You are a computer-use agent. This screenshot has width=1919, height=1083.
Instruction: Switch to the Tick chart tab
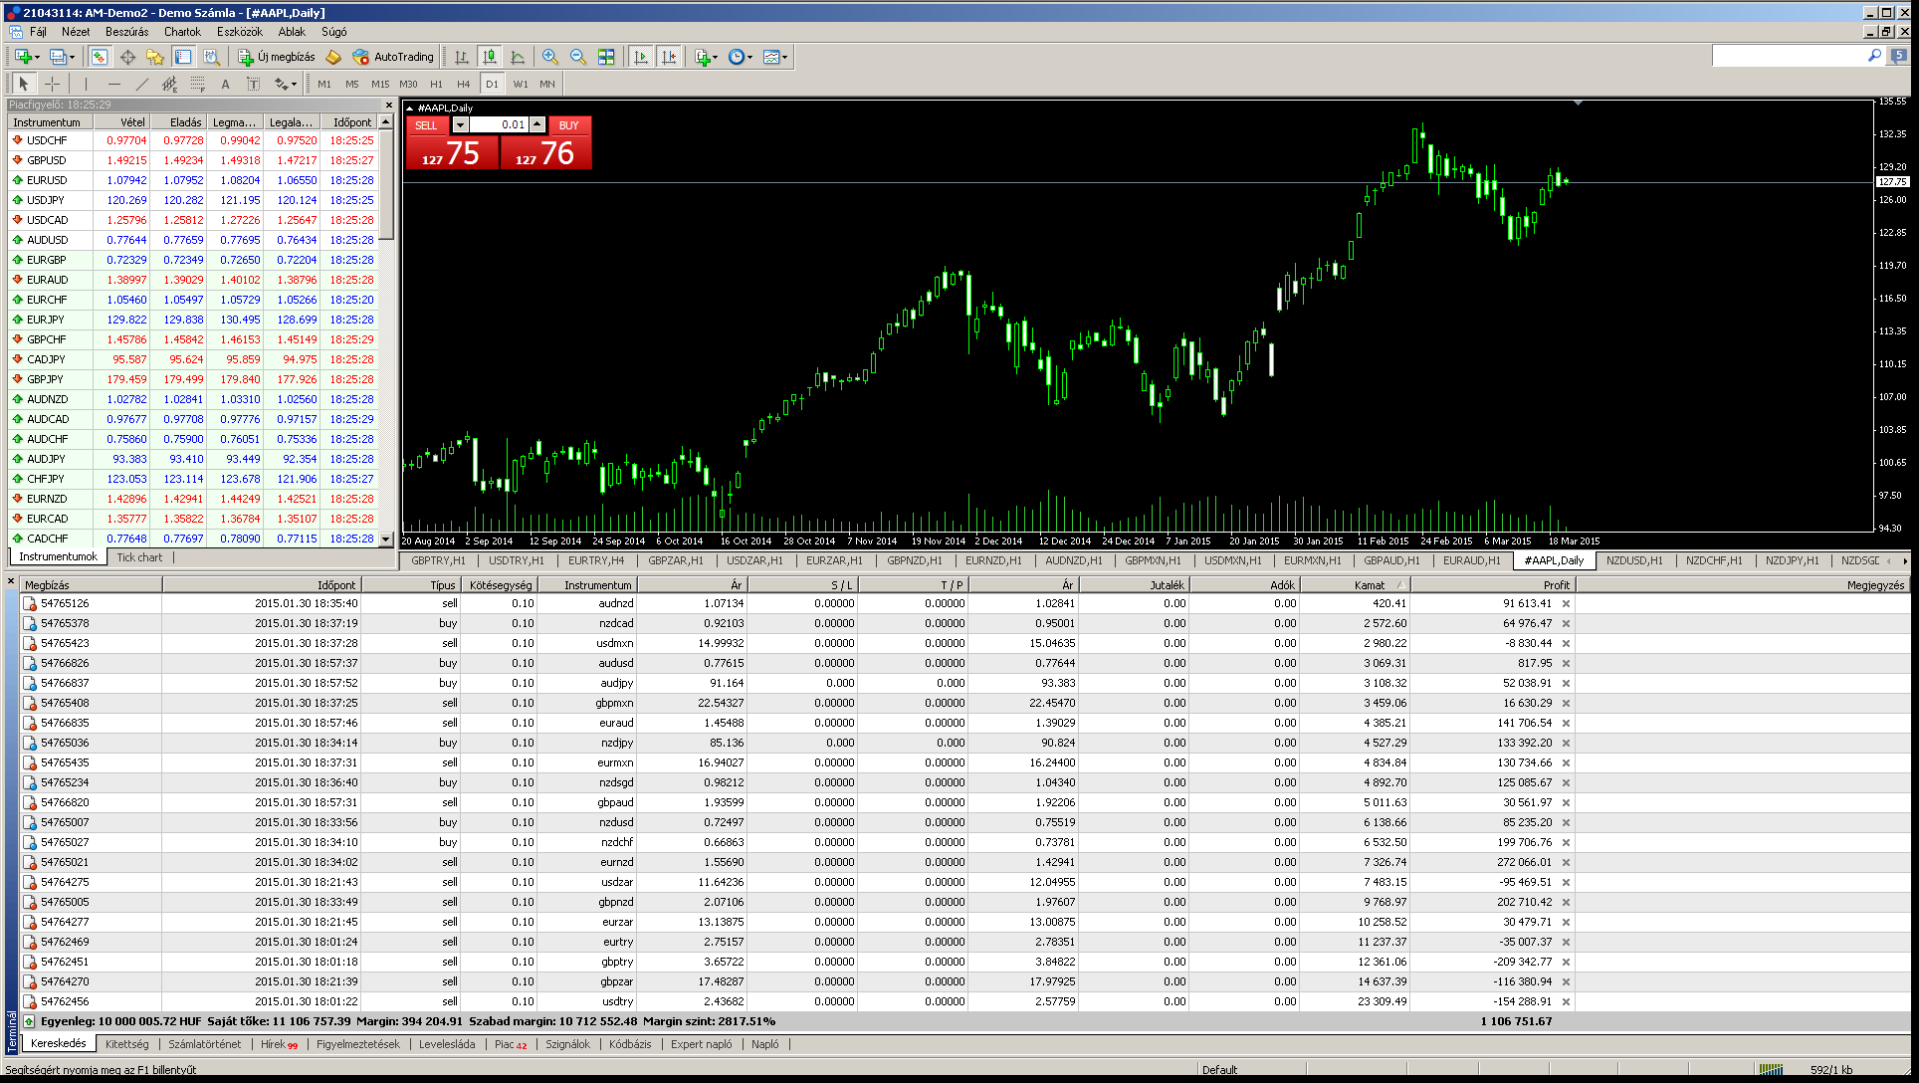[x=139, y=557]
